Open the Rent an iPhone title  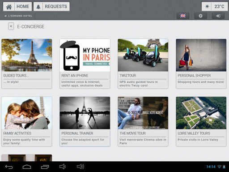pyautogui.click(x=75, y=76)
